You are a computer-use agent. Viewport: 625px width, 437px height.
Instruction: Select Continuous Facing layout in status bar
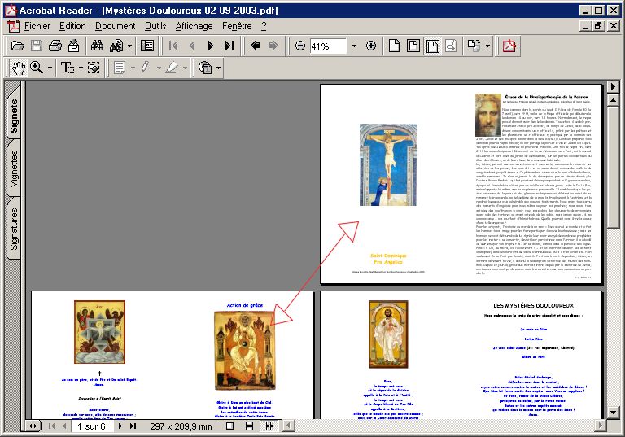(270, 426)
